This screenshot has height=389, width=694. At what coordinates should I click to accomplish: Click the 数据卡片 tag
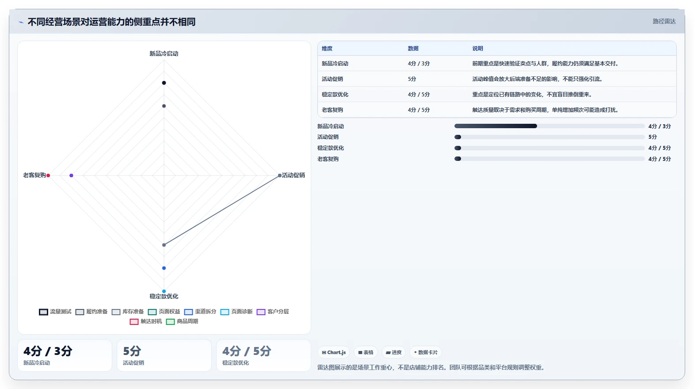pos(426,352)
